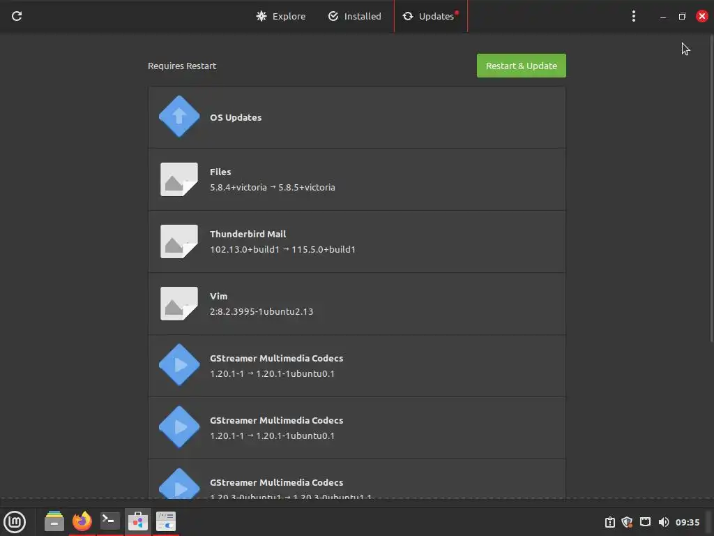Viewport: 714px width, 536px height.
Task: Open the Thunderbird Mail update entry
Action: pyautogui.click(x=357, y=241)
